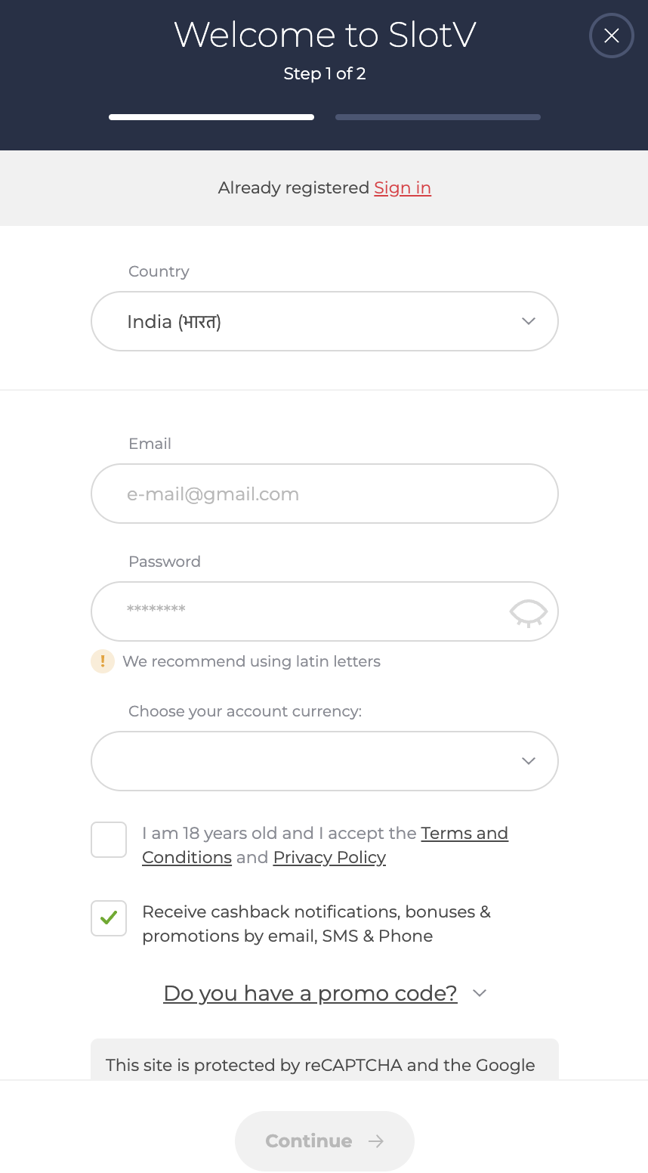Screen dimensions: 648x1173
Task: Toggle password visibility eye icon
Action: pos(528,611)
